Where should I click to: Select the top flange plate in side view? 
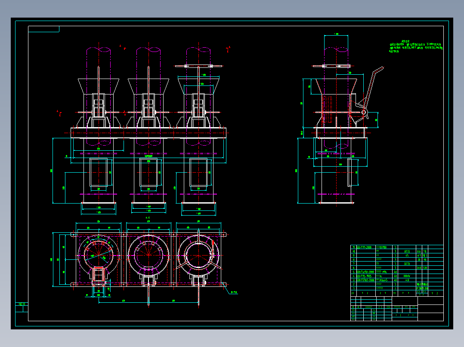tap(332, 66)
